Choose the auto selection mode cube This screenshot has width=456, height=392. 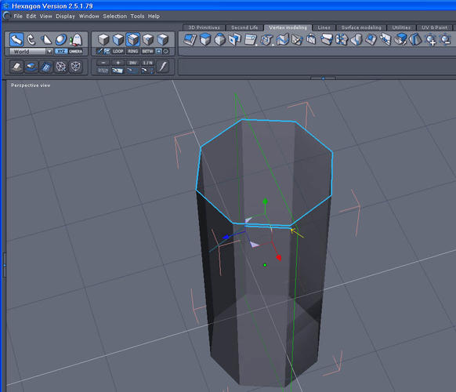tap(163, 39)
